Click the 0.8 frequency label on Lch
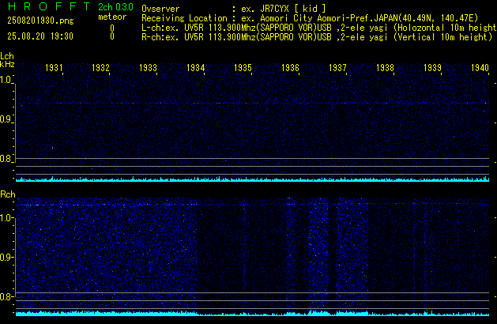 click(6, 159)
